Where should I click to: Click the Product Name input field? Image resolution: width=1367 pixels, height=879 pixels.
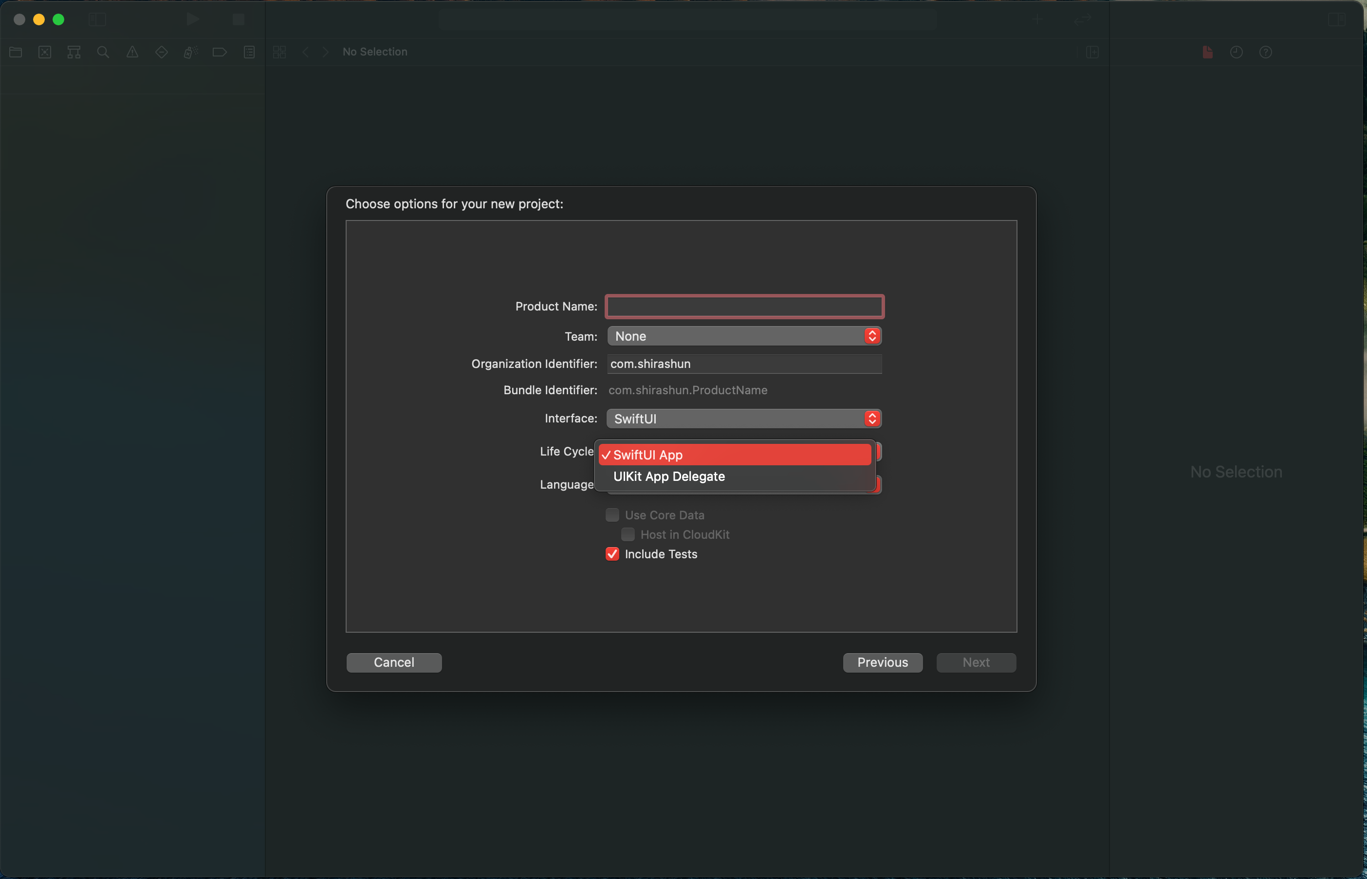[744, 306]
